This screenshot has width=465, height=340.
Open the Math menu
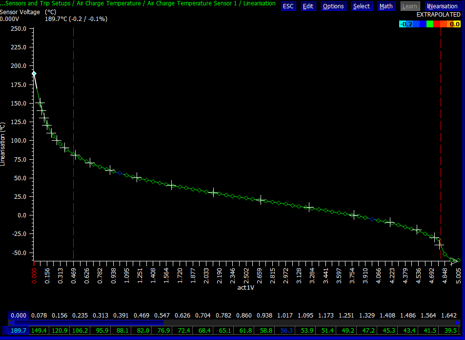tap(386, 6)
